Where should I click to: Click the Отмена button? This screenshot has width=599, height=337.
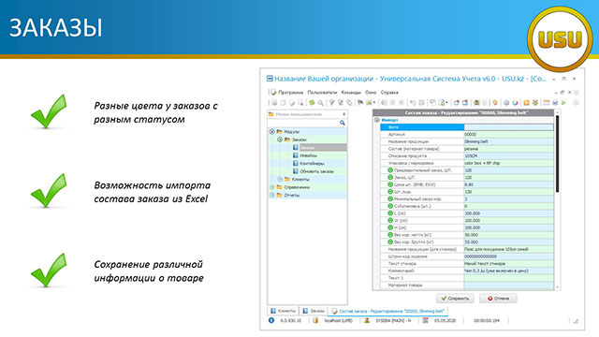(x=498, y=299)
